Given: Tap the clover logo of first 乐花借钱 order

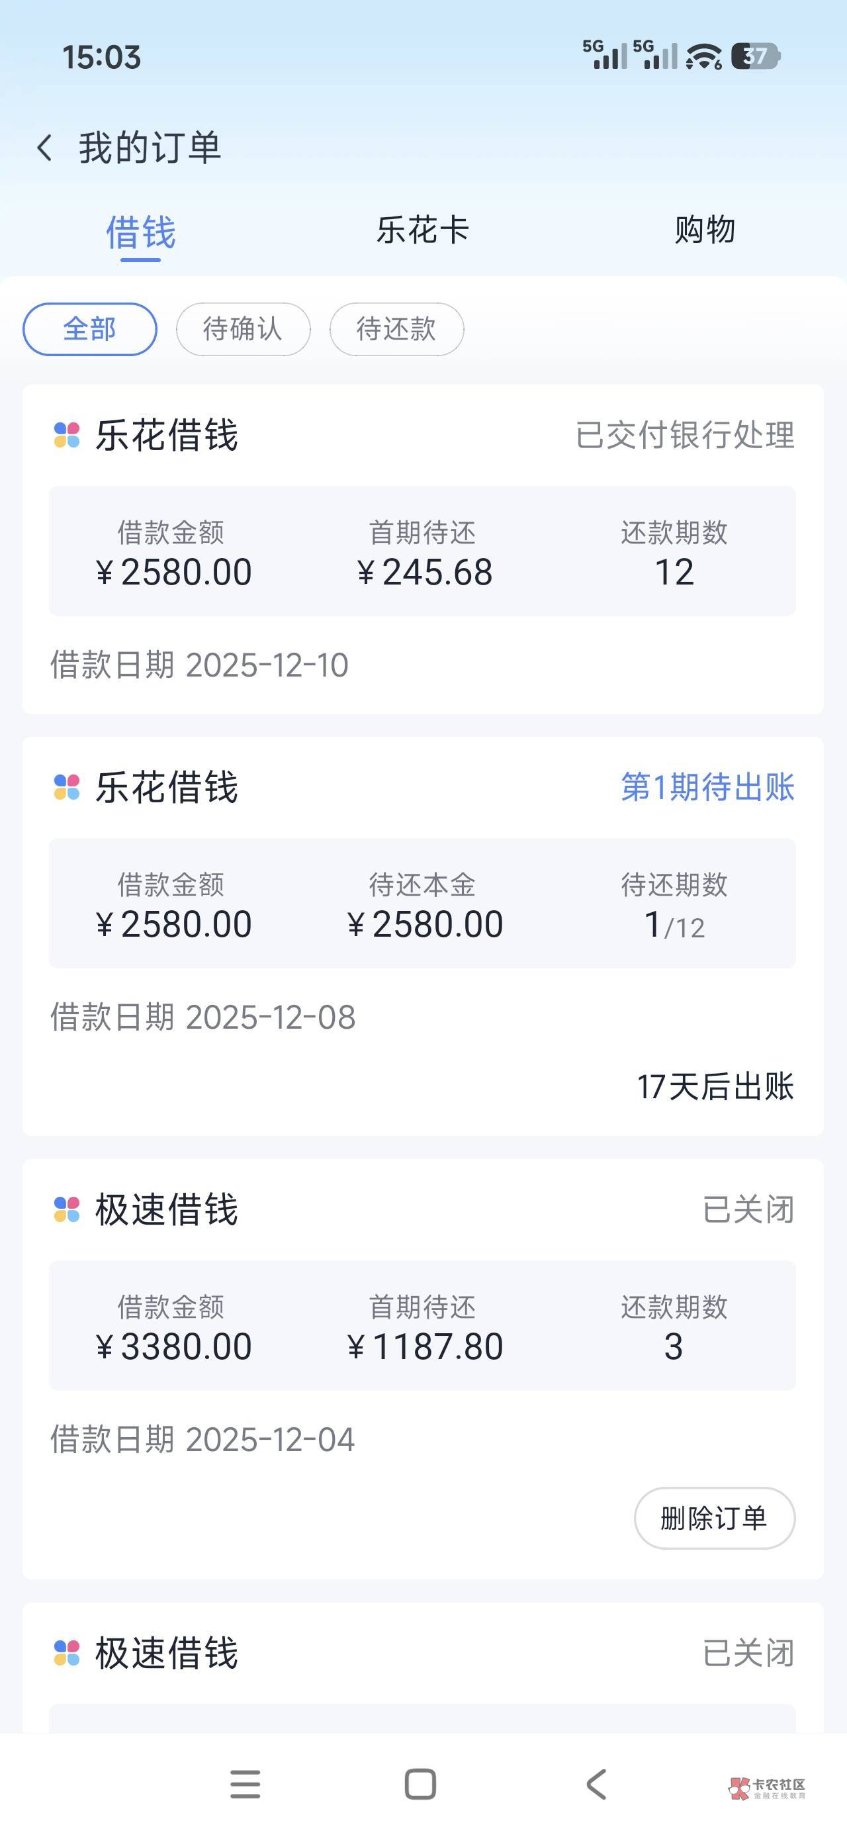Looking at the screenshot, I should pyautogui.click(x=67, y=435).
